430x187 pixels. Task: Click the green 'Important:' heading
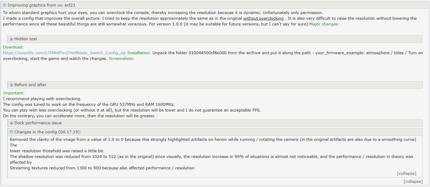(x=14, y=93)
